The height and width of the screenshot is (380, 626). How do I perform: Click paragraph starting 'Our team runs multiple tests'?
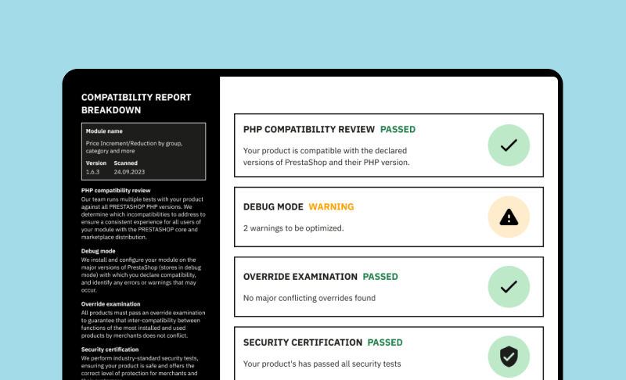143,218
